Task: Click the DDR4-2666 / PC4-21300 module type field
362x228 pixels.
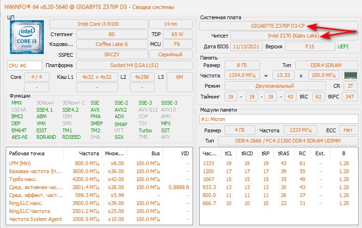Action: pos(288,141)
